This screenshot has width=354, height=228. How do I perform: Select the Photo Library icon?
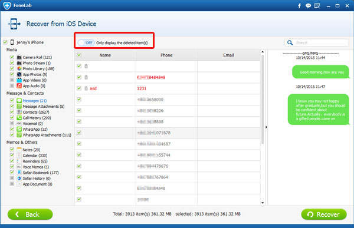pyautogui.click(x=19, y=68)
